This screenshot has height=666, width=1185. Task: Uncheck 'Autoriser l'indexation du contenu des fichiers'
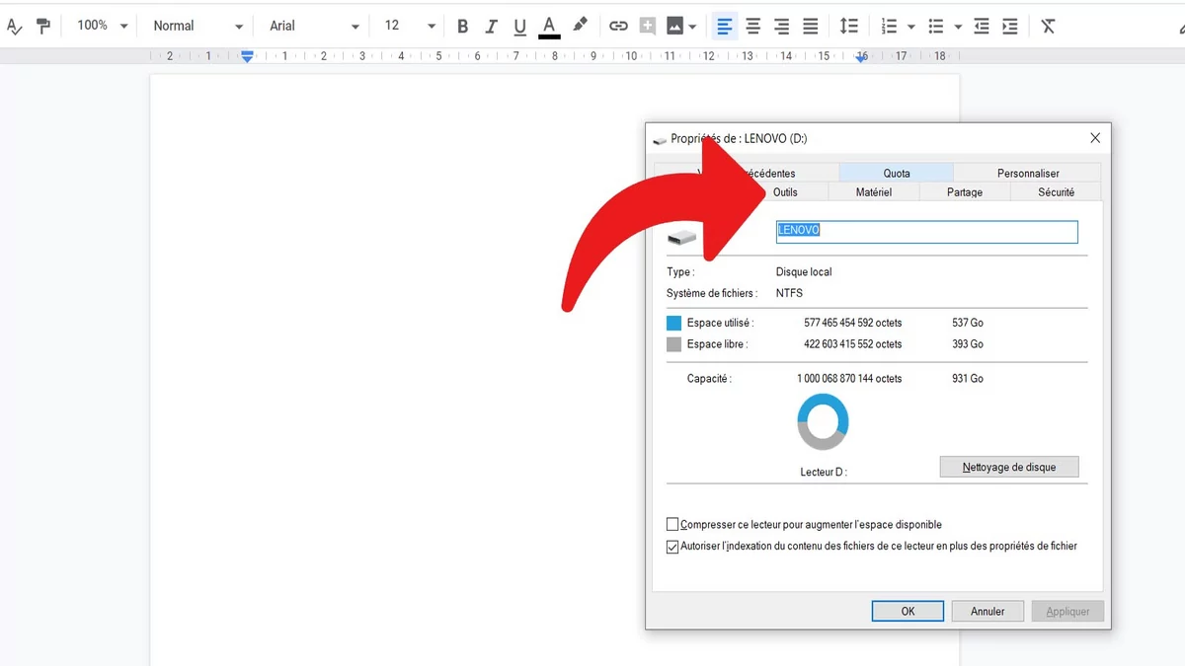[x=672, y=546]
